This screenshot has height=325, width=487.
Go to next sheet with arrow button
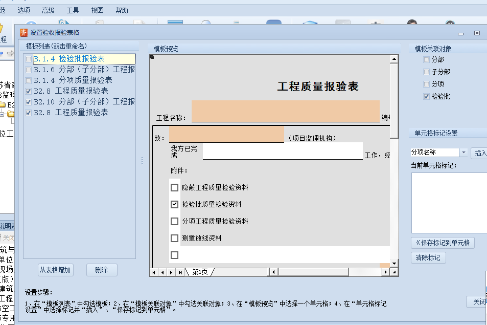[x=171, y=272]
